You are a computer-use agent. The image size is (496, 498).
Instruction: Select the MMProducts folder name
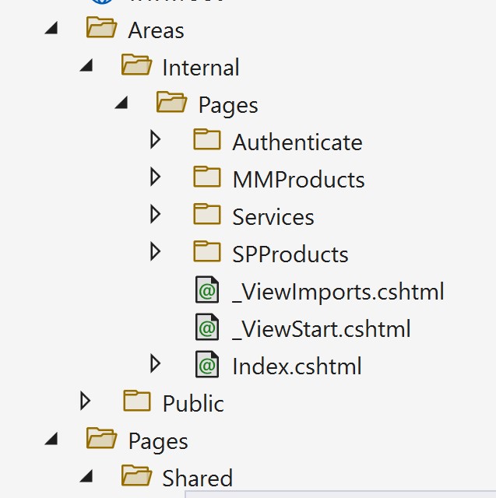299,180
